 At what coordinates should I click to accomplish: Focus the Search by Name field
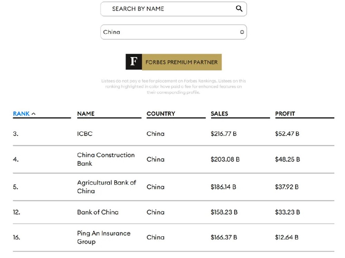coord(169,9)
